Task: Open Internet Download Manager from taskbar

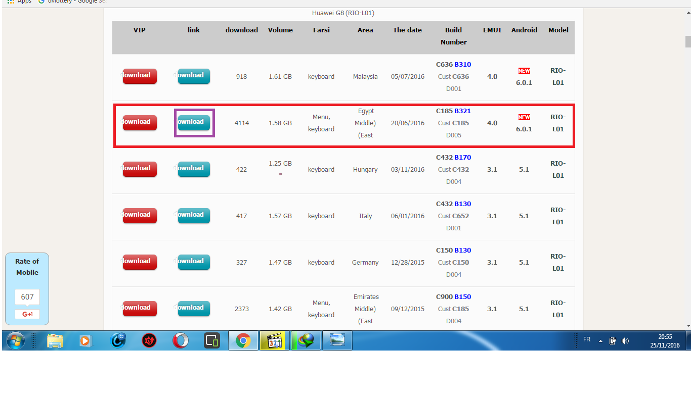Action: 306,341
